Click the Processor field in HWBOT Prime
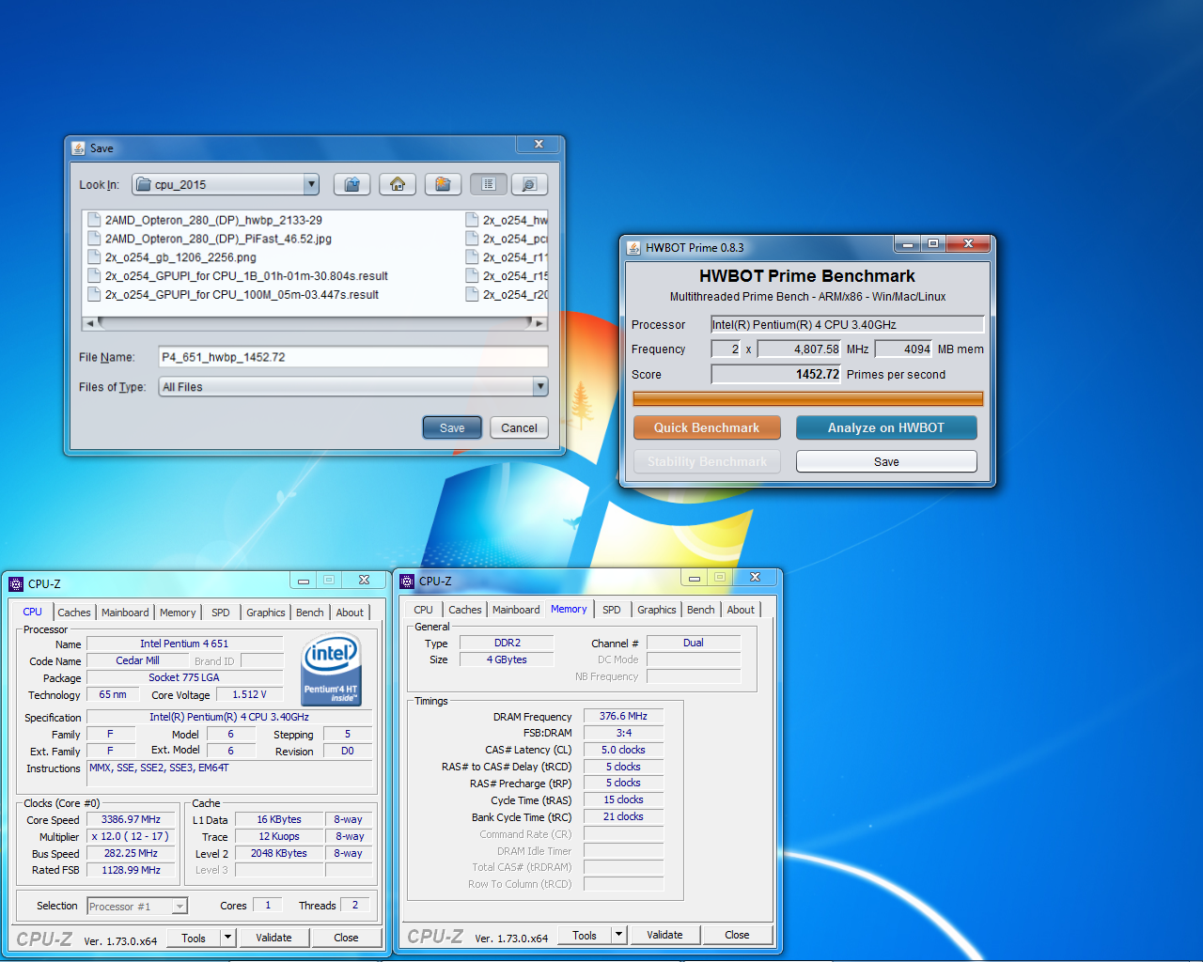The width and height of the screenshot is (1203, 962). (x=847, y=324)
